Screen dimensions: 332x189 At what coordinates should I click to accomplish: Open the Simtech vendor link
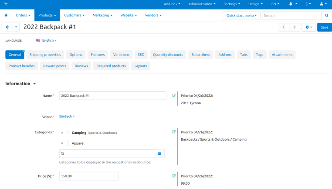pyautogui.click(x=67, y=116)
